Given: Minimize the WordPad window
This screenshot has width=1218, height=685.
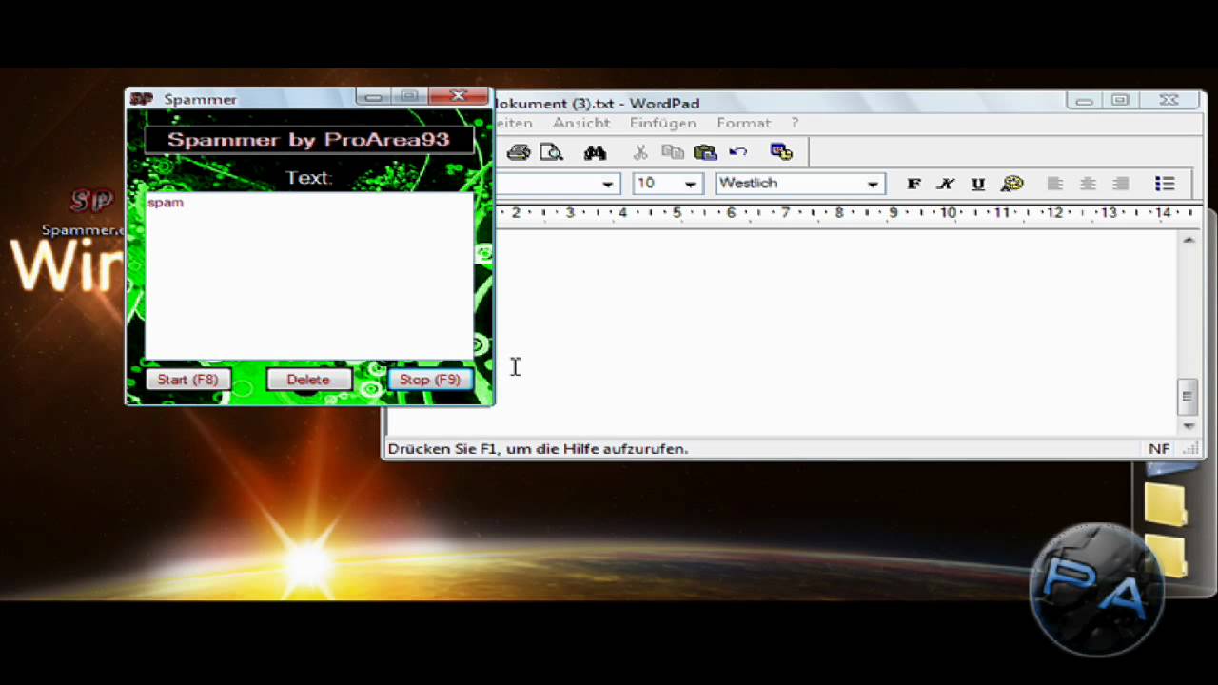Looking at the screenshot, I should (1084, 100).
